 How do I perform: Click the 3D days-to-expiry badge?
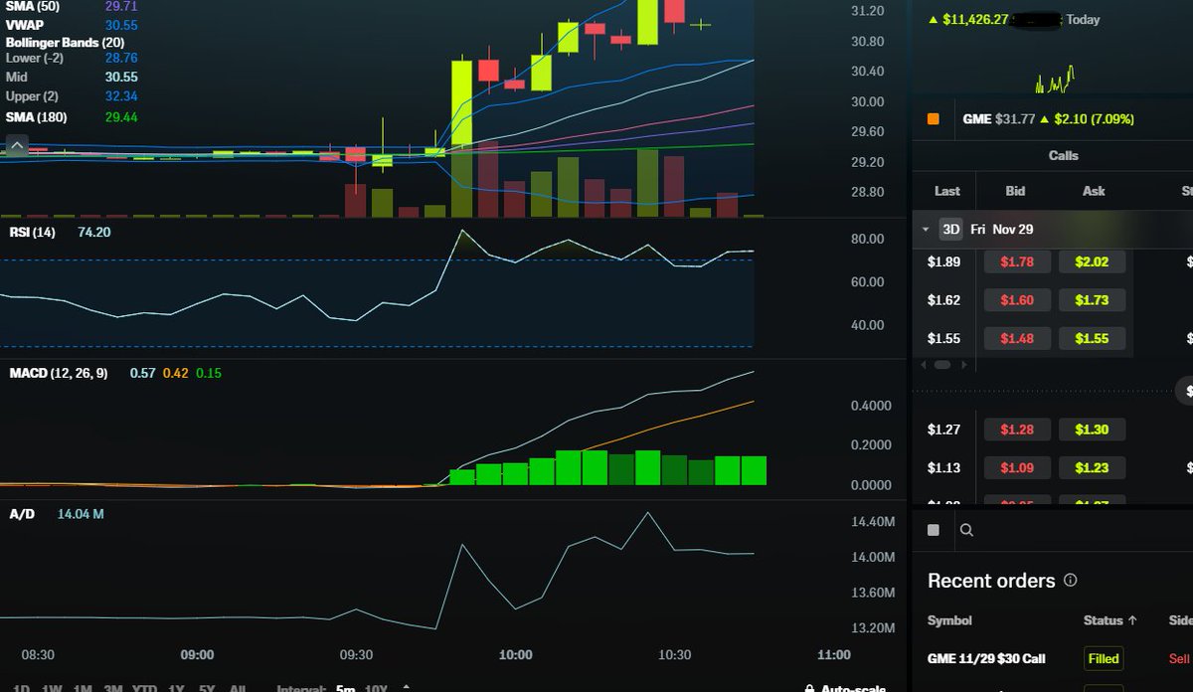[x=951, y=230]
